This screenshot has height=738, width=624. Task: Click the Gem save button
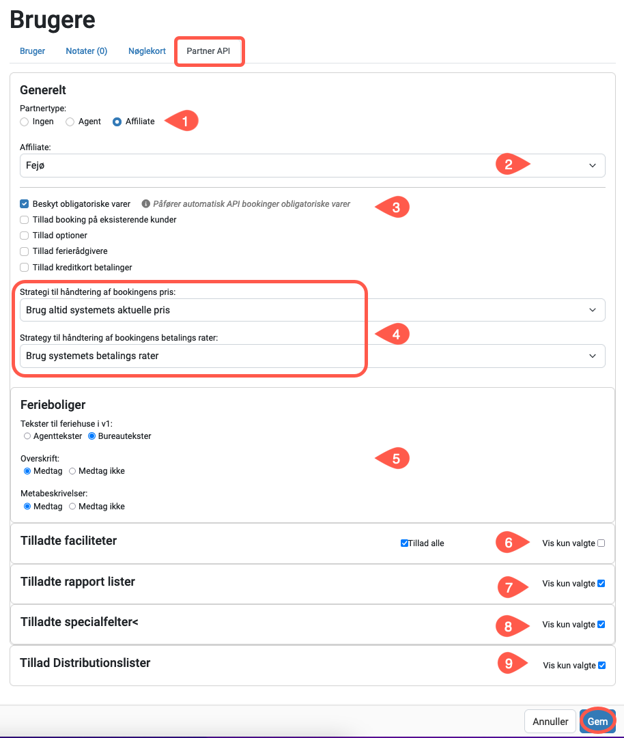(597, 722)
